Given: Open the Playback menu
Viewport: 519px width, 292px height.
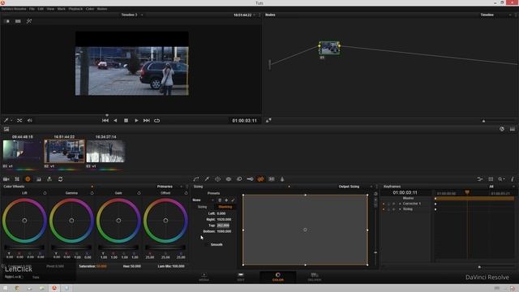Looking at the screenshot, I should click(75, 9).
